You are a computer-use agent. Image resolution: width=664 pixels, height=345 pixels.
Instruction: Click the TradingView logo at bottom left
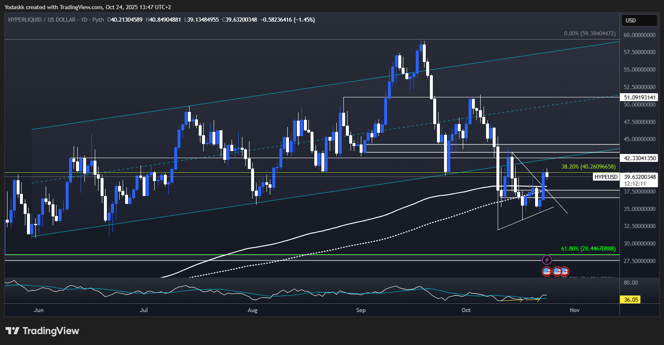[42, 331]
